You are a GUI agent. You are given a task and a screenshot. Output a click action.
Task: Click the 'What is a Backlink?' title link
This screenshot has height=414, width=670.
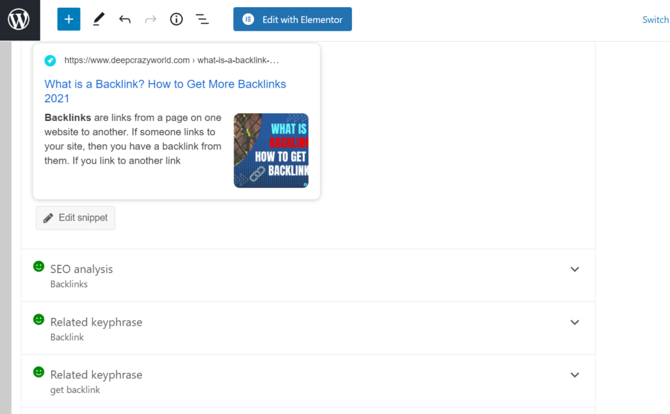165,91
